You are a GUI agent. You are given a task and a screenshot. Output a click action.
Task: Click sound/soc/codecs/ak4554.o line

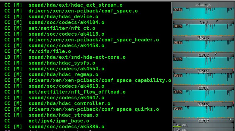(x=54, y=69)
